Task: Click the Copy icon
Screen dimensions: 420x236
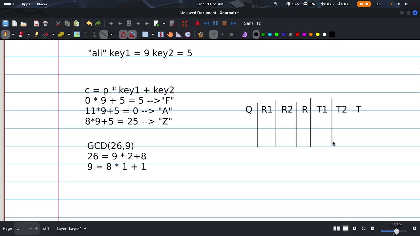Action: coord(67,23)
